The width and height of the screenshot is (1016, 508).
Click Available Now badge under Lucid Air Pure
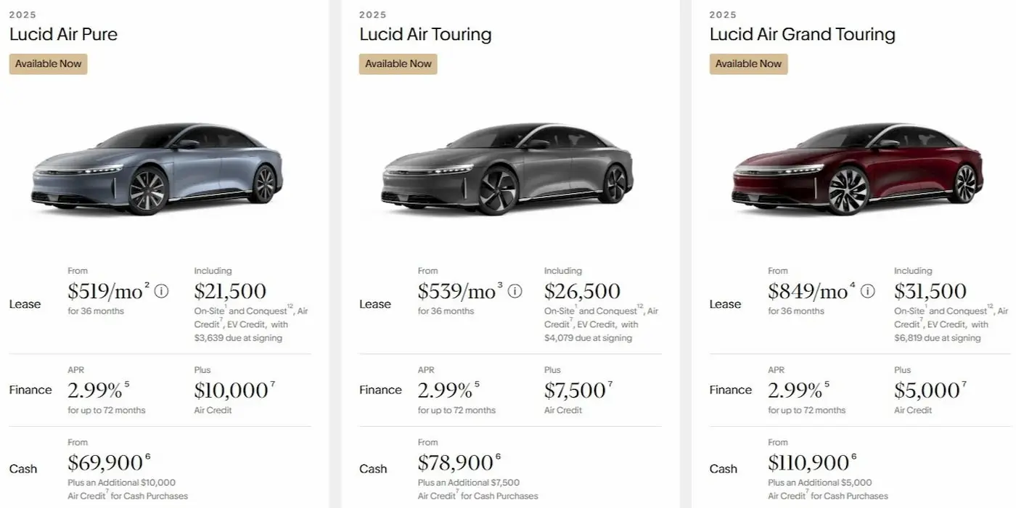point(48,64)
